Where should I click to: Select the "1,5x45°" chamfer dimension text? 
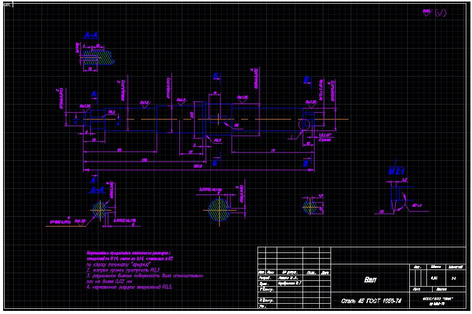pos(325,135)
